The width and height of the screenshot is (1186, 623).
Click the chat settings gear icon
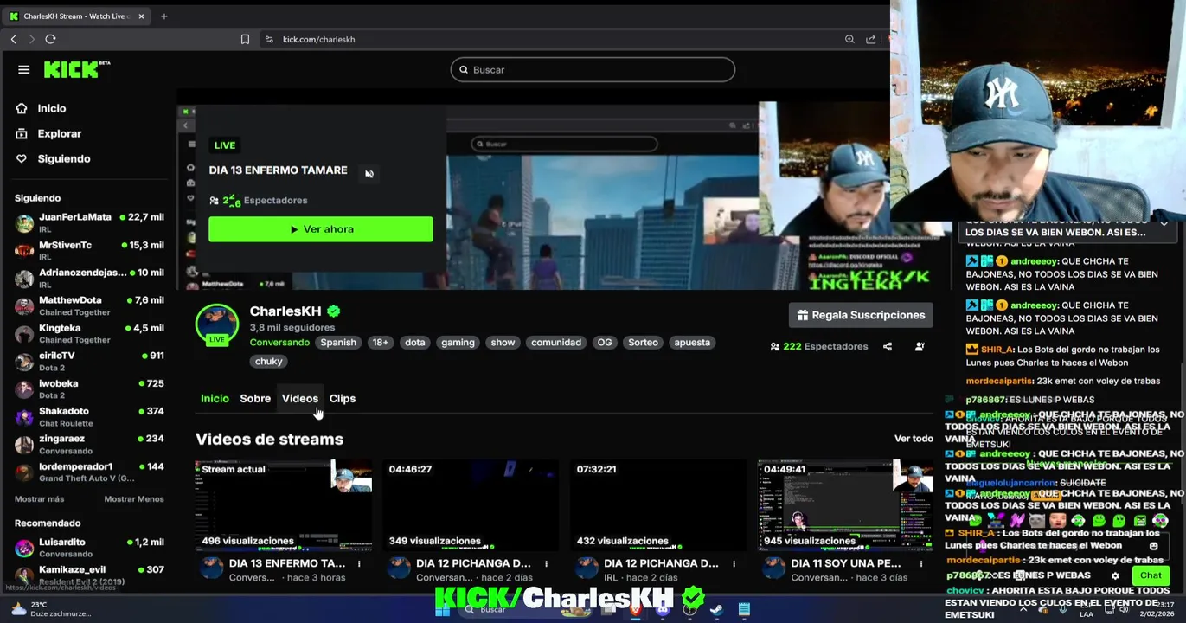(1115, 575)
